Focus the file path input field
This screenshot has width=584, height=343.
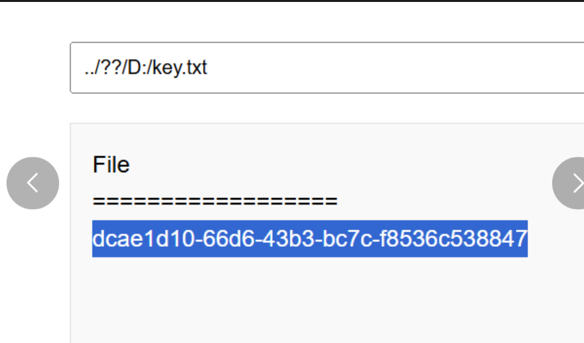pyautogui.click(x=327, y=68)
